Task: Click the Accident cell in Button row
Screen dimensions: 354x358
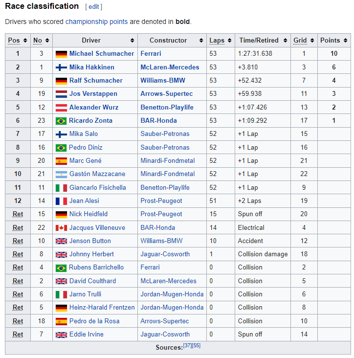Action: pos(263,241)
